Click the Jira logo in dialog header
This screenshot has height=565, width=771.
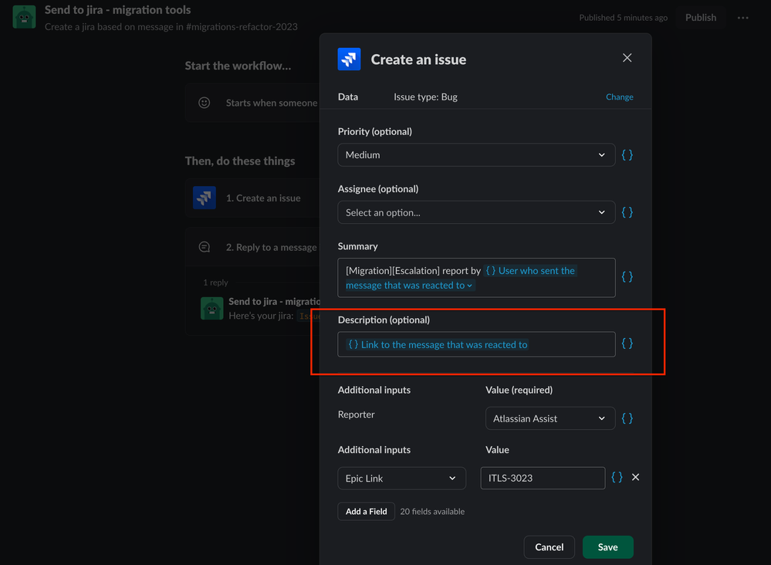(x=349, y=59)
